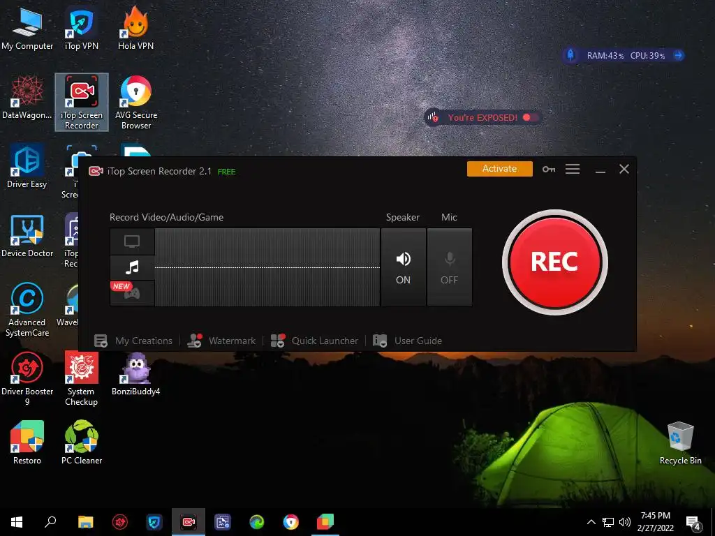Select Hola VPN desktop shortcut
The image size is (715, 536).
tap(136, 29)
